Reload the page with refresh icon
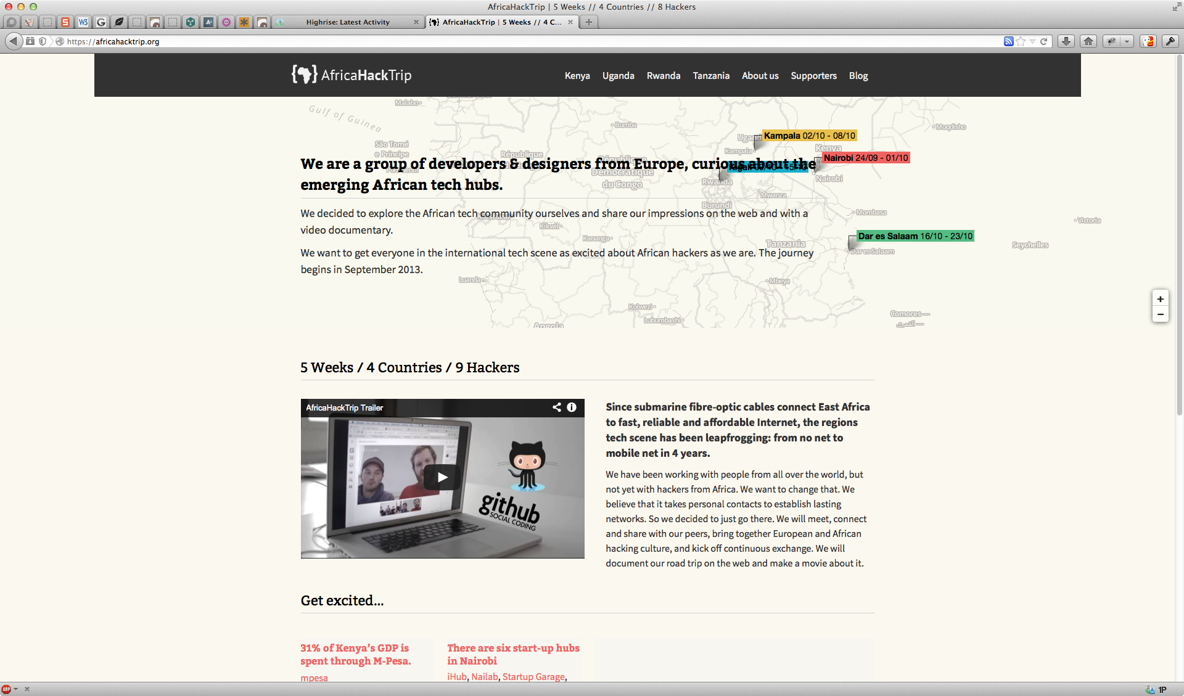The height and width of the screenshot is (696, 1184). [x=1044, y=41]
